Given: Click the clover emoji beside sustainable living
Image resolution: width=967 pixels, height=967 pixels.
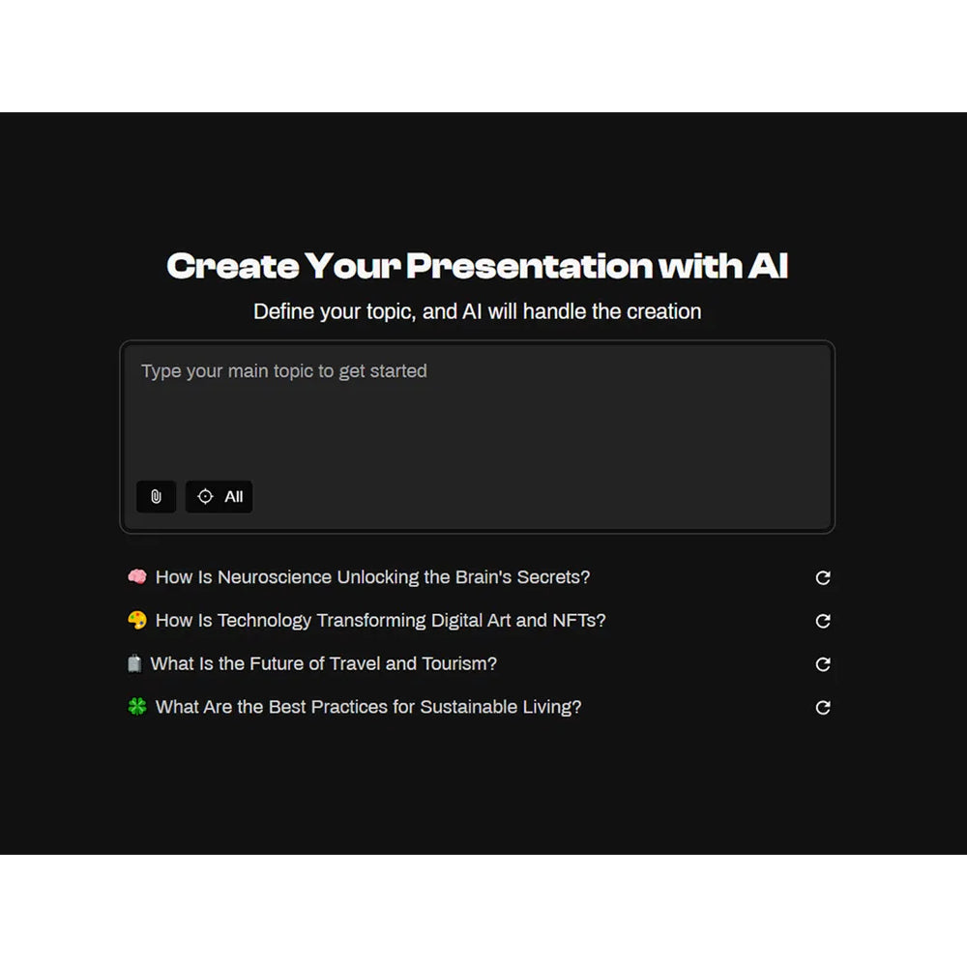Looking at the screenshot, I should [x=136, y=707].
